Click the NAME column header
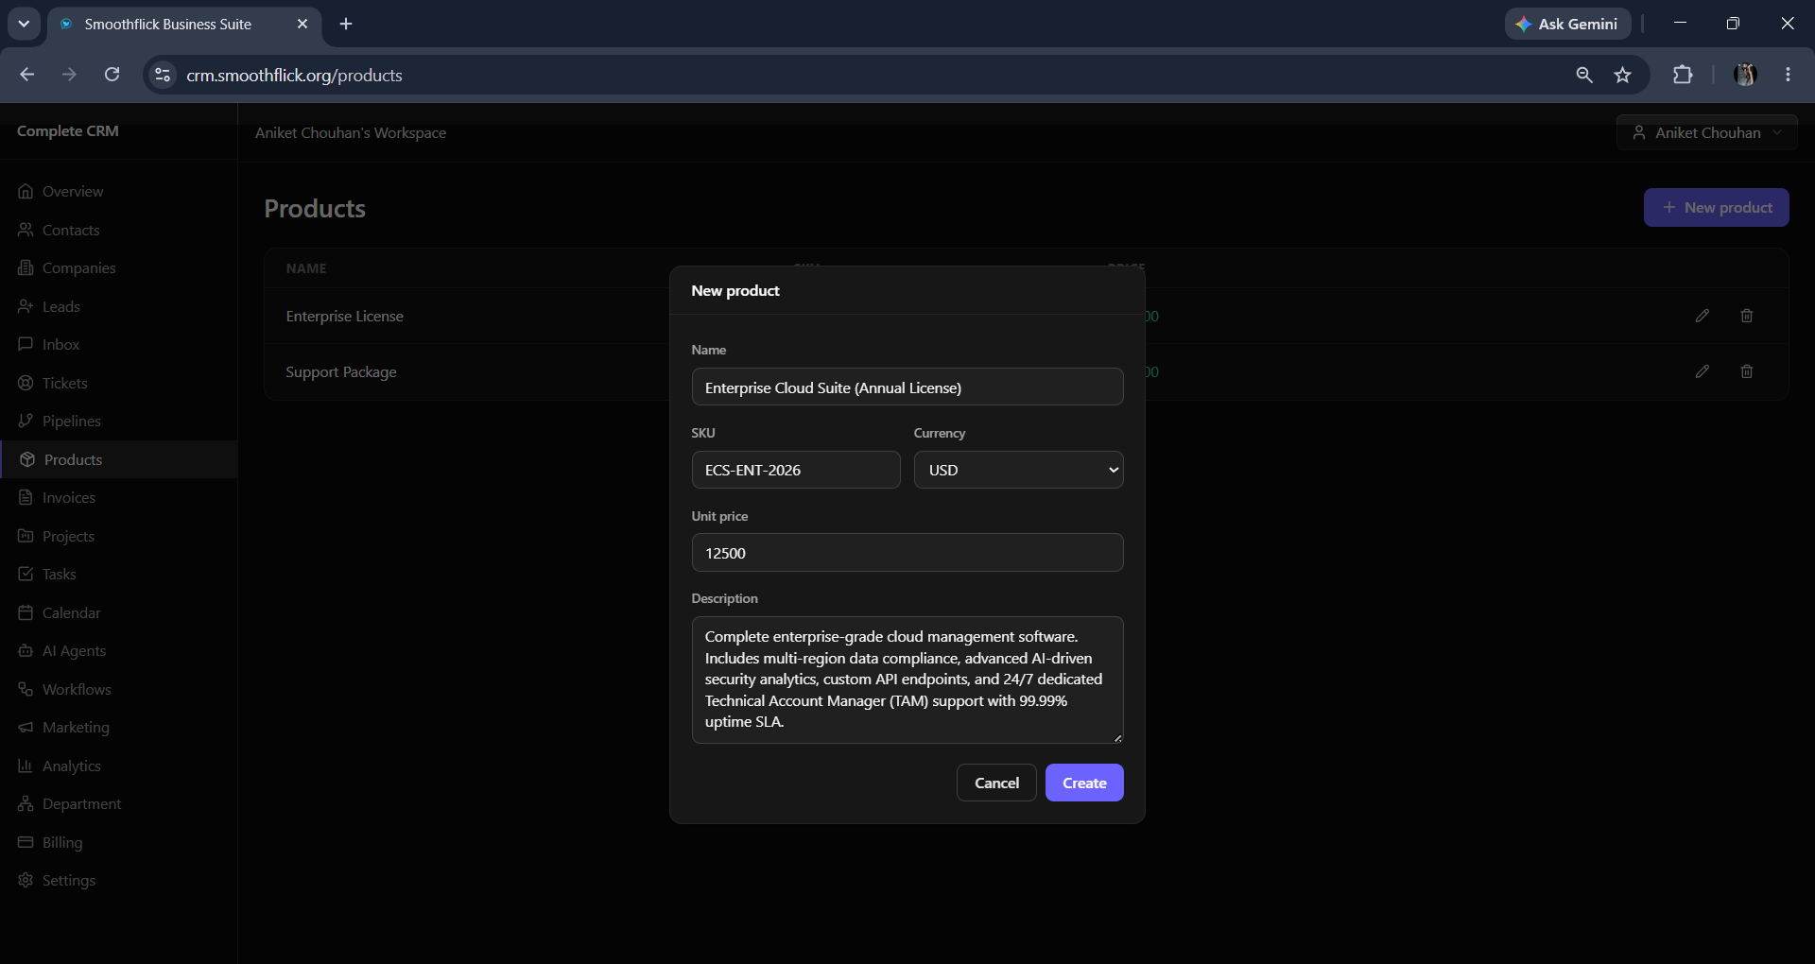The width and height of the screenshot is (1815, 964). pyautogui.click(x=306, y=268)
